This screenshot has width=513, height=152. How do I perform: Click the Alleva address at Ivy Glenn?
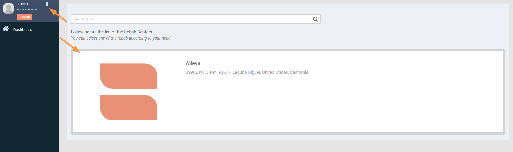click(247, 72)
